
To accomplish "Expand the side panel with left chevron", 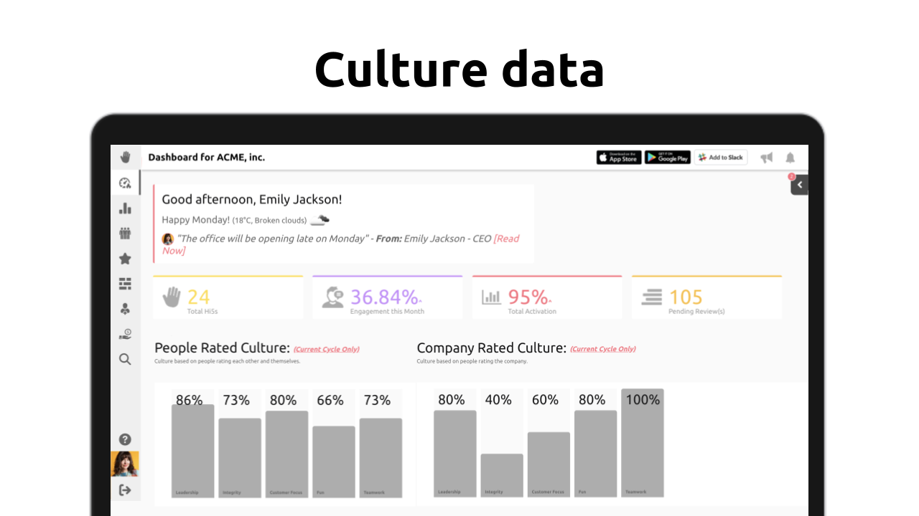I will (800, 185).
